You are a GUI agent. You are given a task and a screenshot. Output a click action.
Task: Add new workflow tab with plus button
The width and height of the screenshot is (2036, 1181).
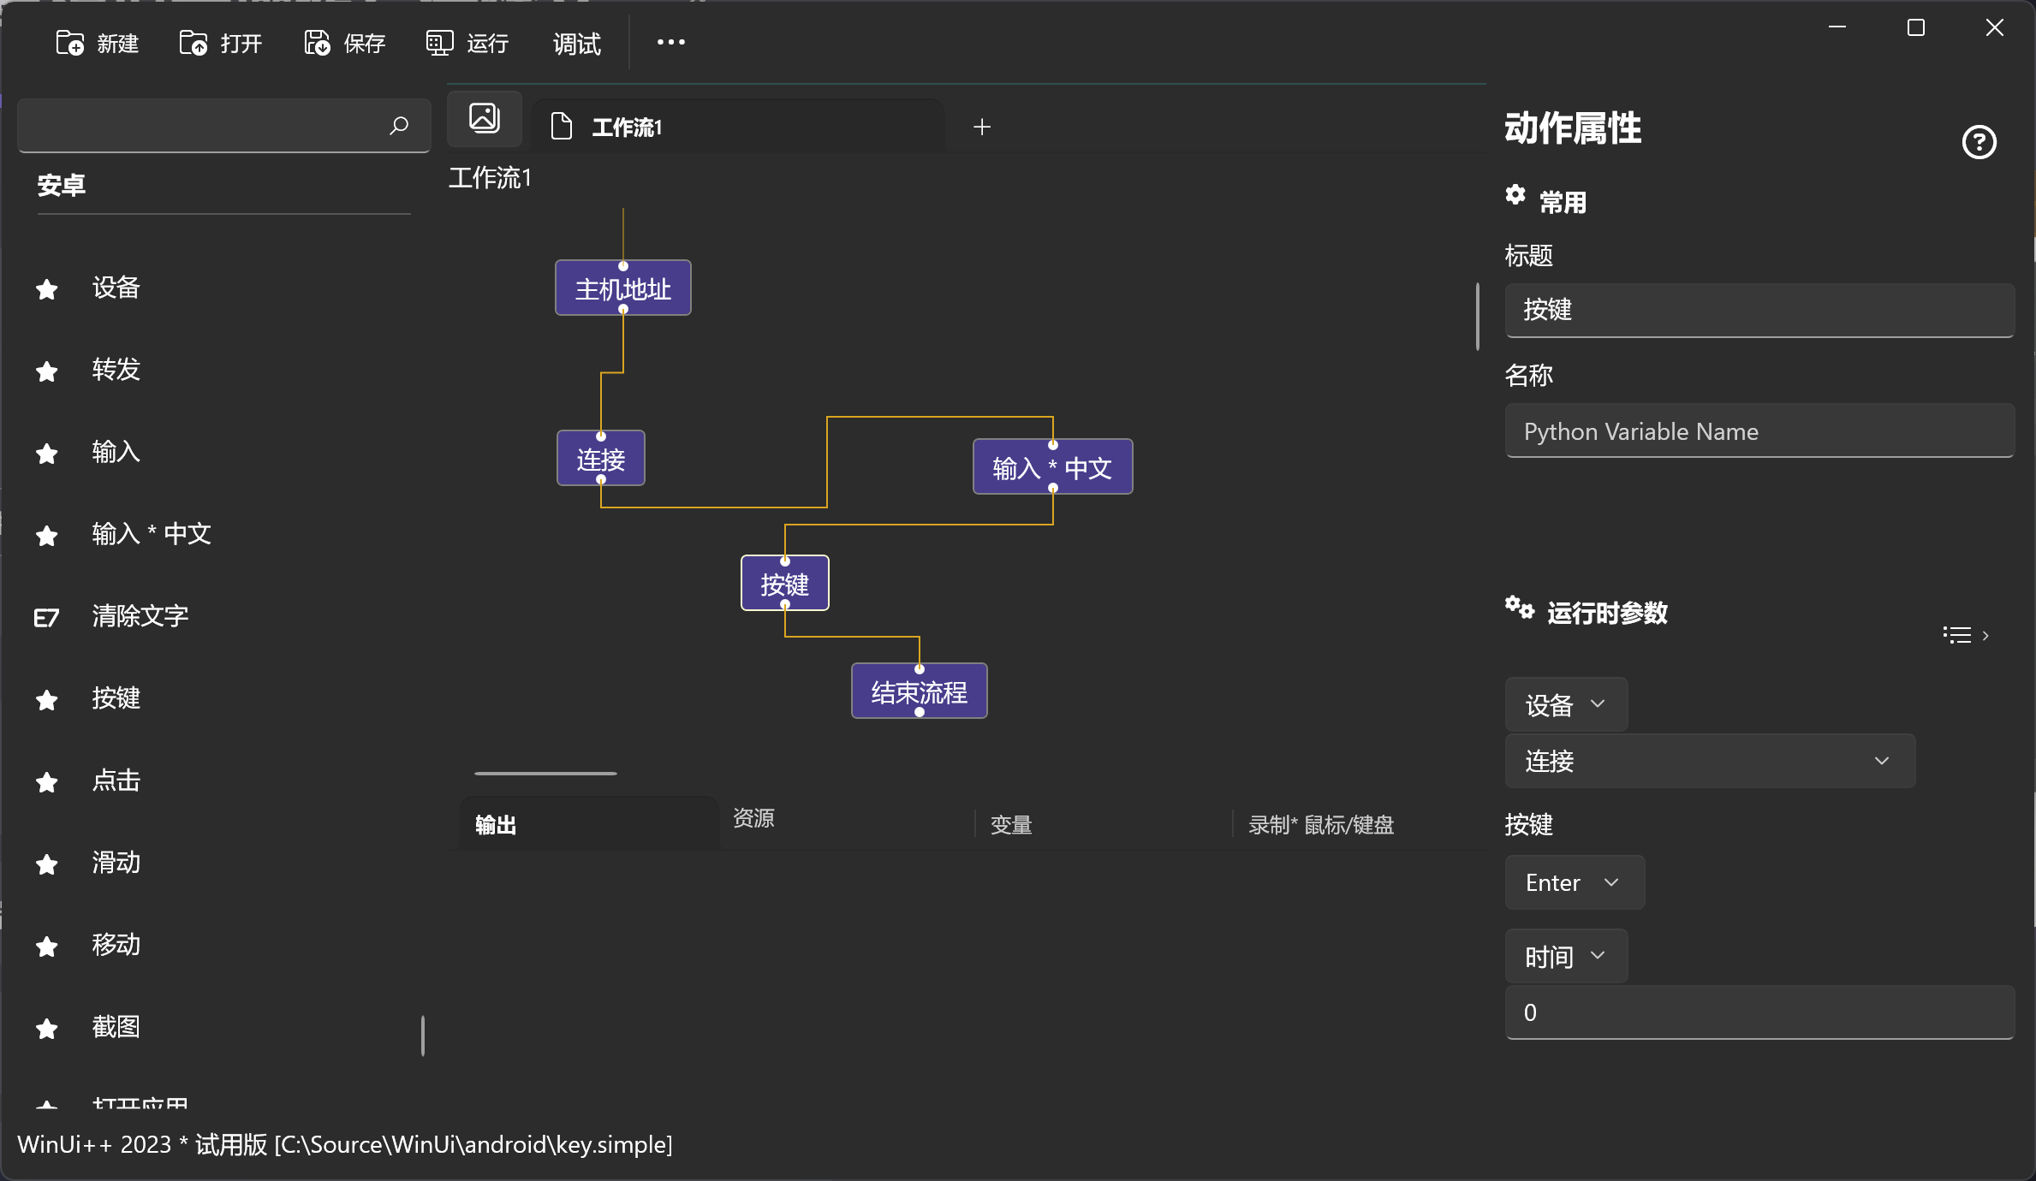(x=982, y=127)
